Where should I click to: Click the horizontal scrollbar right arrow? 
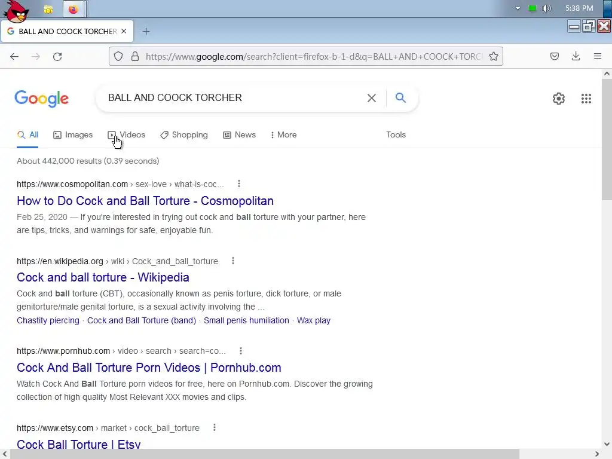click(x=596, y=454)
